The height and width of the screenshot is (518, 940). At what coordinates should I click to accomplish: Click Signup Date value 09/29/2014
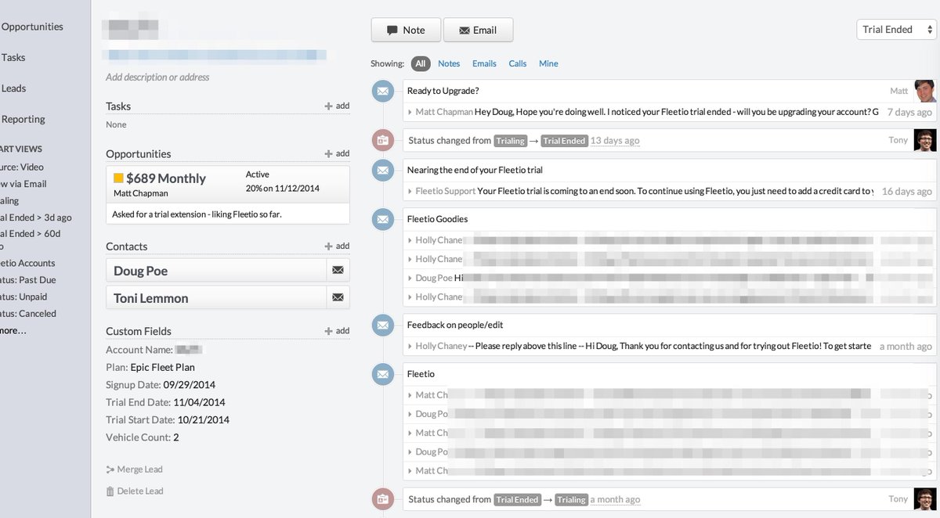coord(189,385)
